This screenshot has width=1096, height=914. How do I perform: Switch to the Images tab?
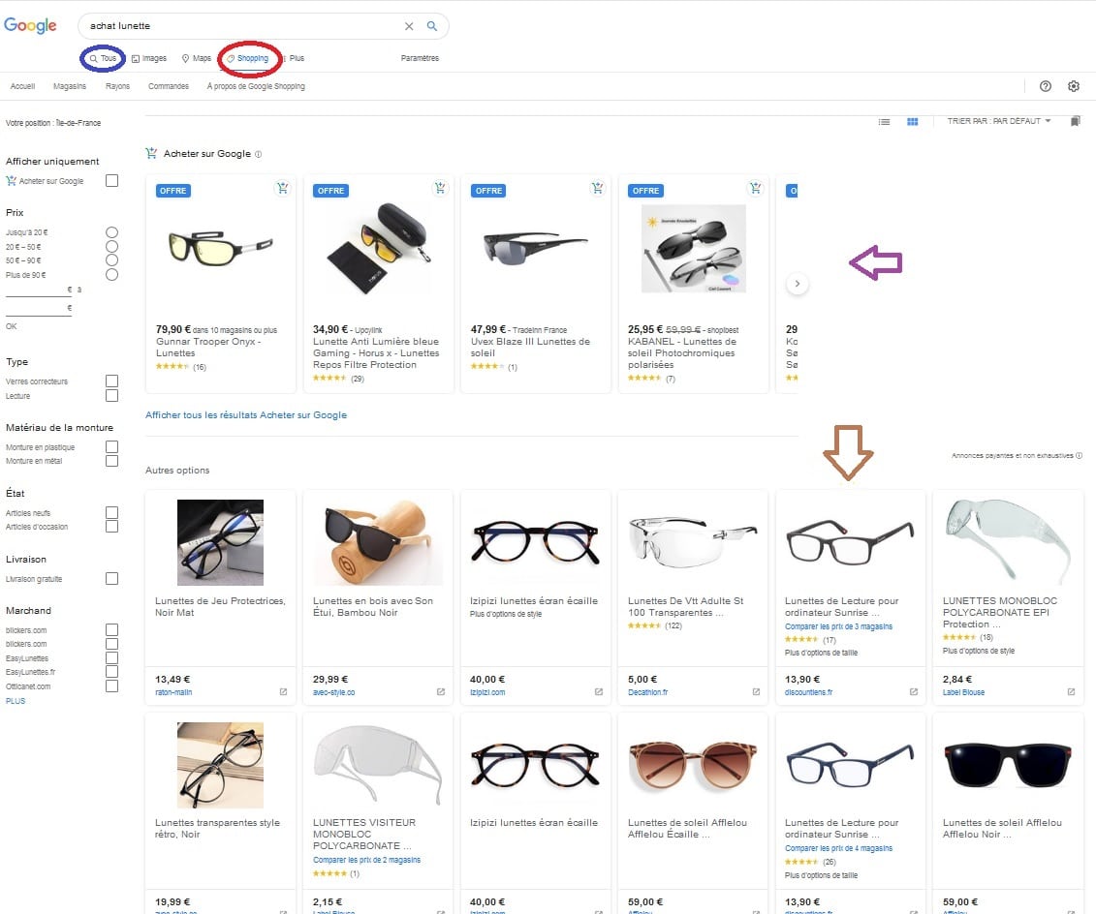pyautogui.click(x=149, y=58)
